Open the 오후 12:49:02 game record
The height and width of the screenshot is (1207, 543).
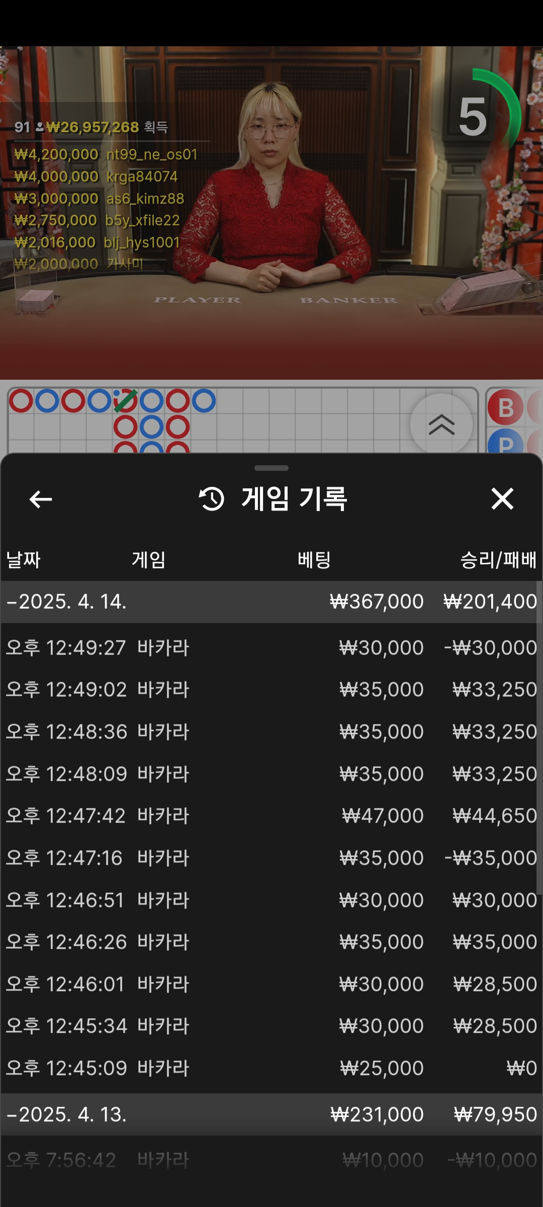tap(271, 689)
